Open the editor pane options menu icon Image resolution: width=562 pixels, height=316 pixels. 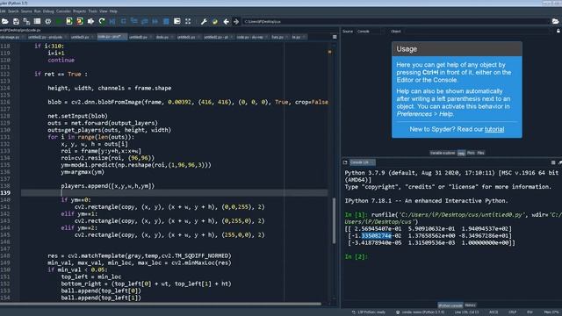(335, 37)
